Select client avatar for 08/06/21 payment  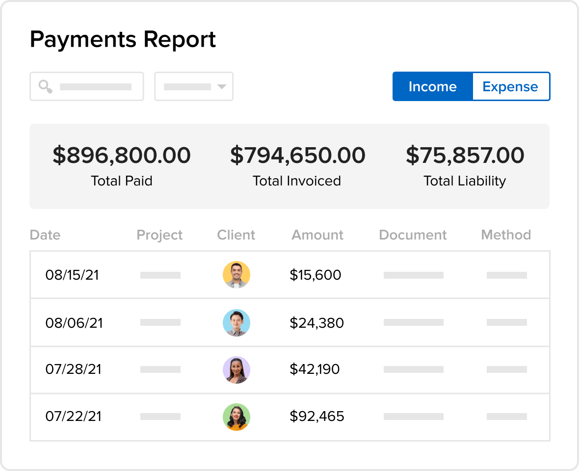point(237,323)
